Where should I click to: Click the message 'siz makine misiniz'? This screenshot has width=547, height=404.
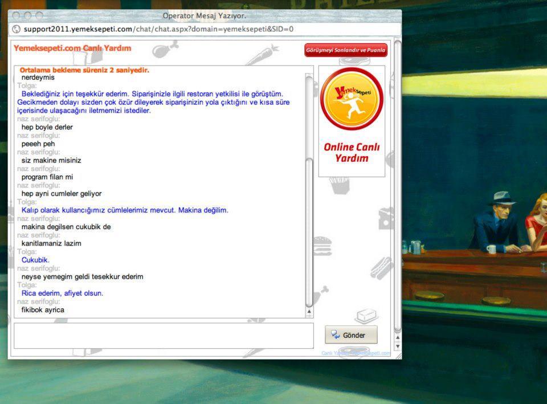tap(51, 161)
